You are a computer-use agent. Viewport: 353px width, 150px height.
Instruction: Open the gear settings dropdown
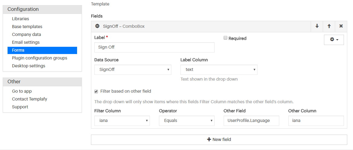(x=334, y=40)
